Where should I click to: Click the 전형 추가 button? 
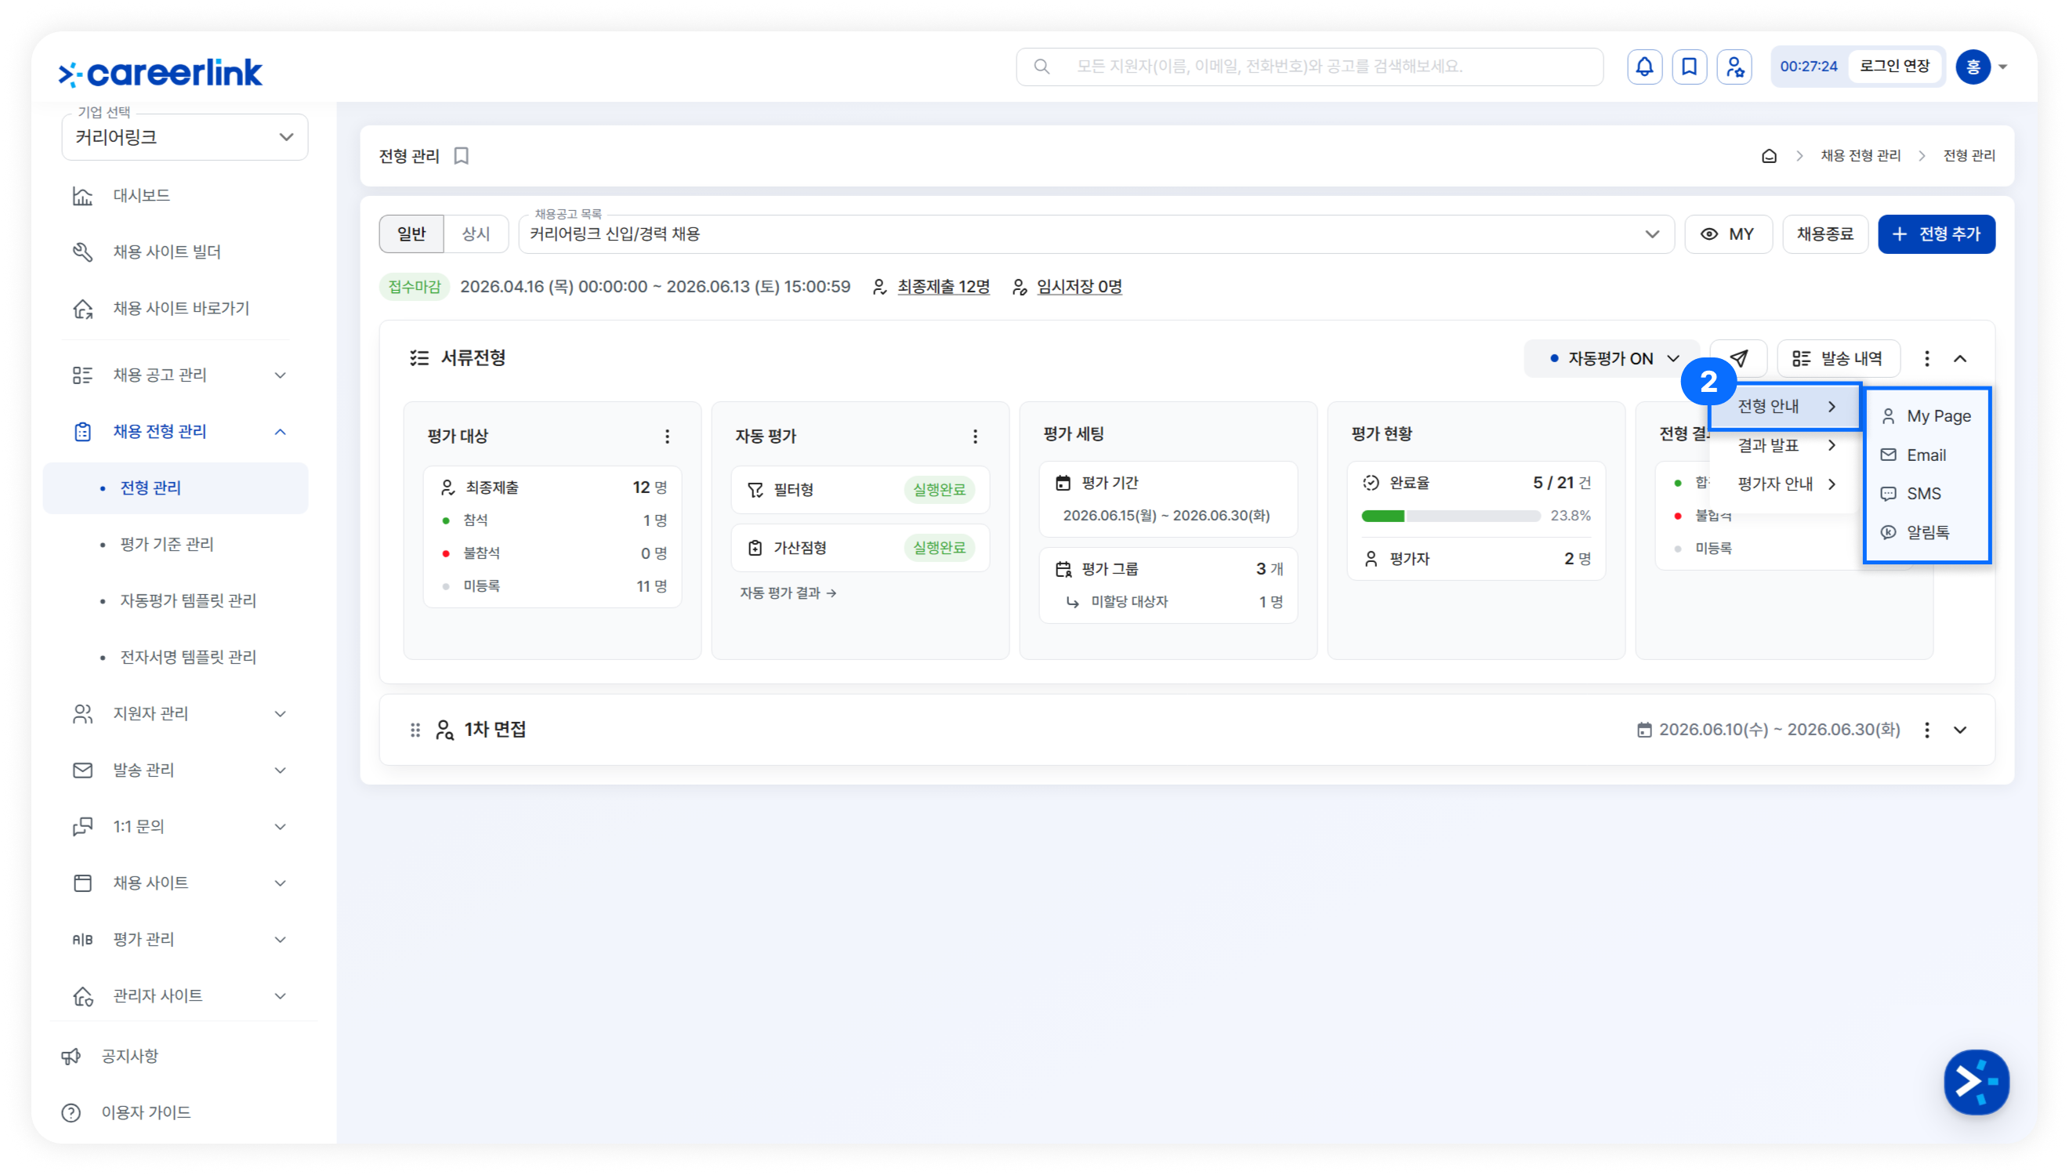coord(1936,234)
